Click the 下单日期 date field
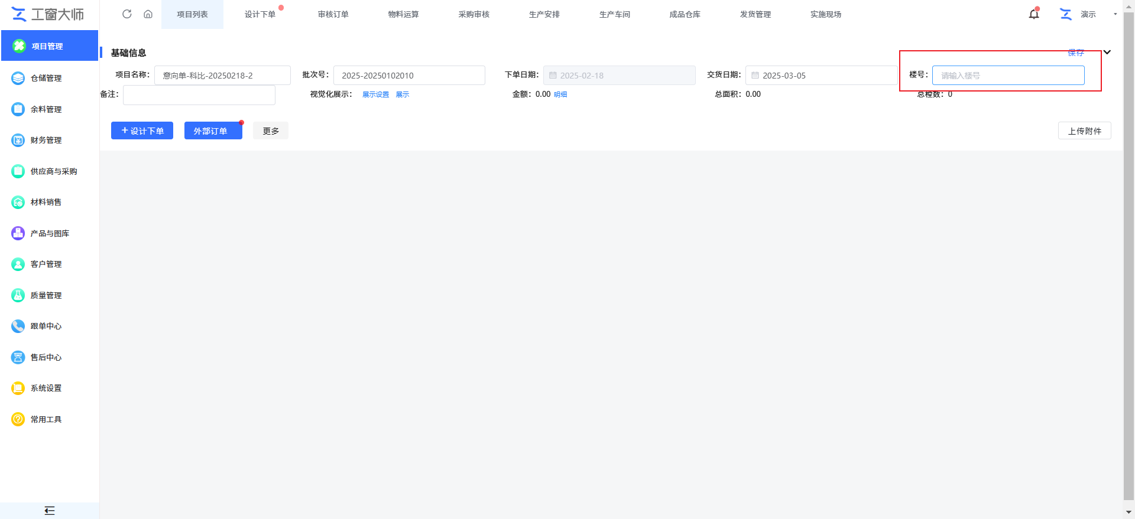Viewport: 1135px width, 519px height. pyautogui.click(x=619, y=76)
